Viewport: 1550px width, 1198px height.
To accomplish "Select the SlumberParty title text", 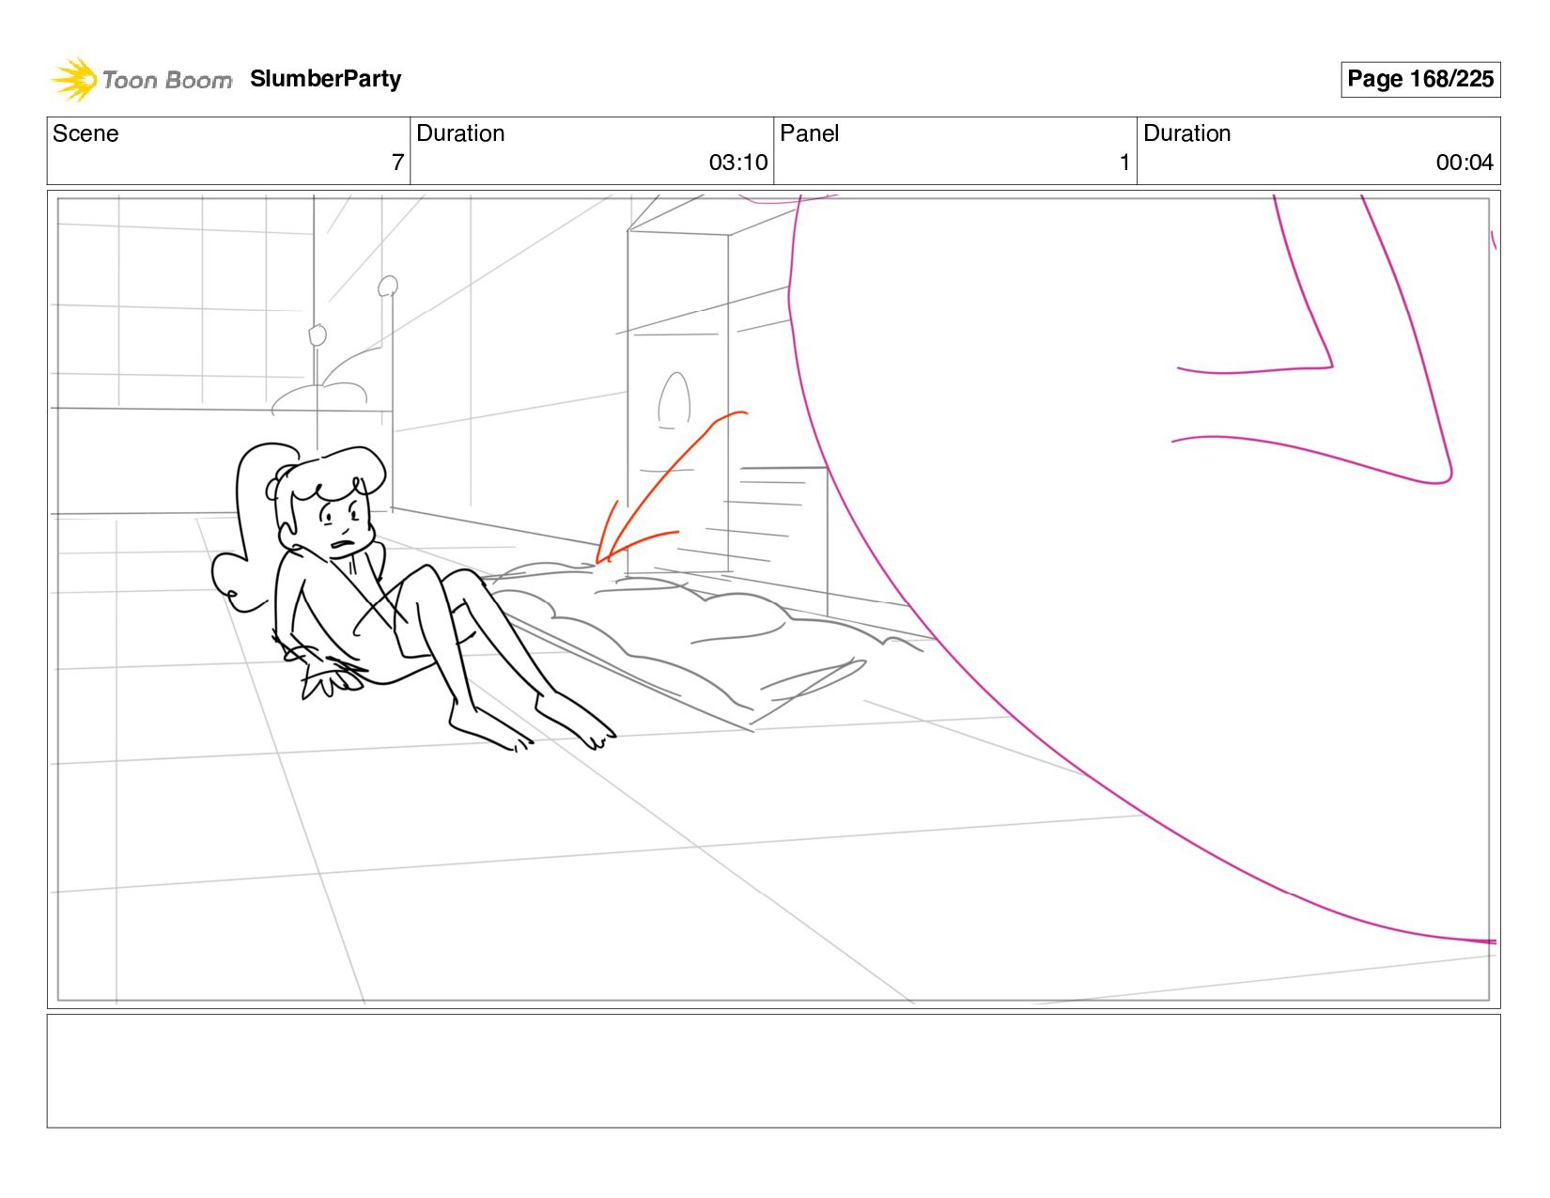I will pos(325,79).
